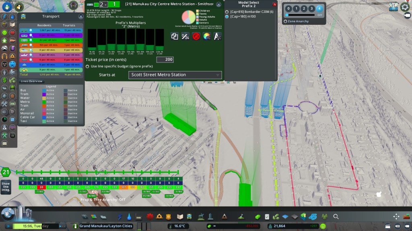Click the zoning depth slider handle
Image resolution: width=412 pixels, height=231 pixels.
[320, 15]
